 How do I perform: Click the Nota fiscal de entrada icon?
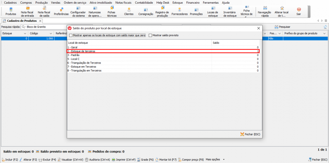pyautogui.click(x=27, y=11)
